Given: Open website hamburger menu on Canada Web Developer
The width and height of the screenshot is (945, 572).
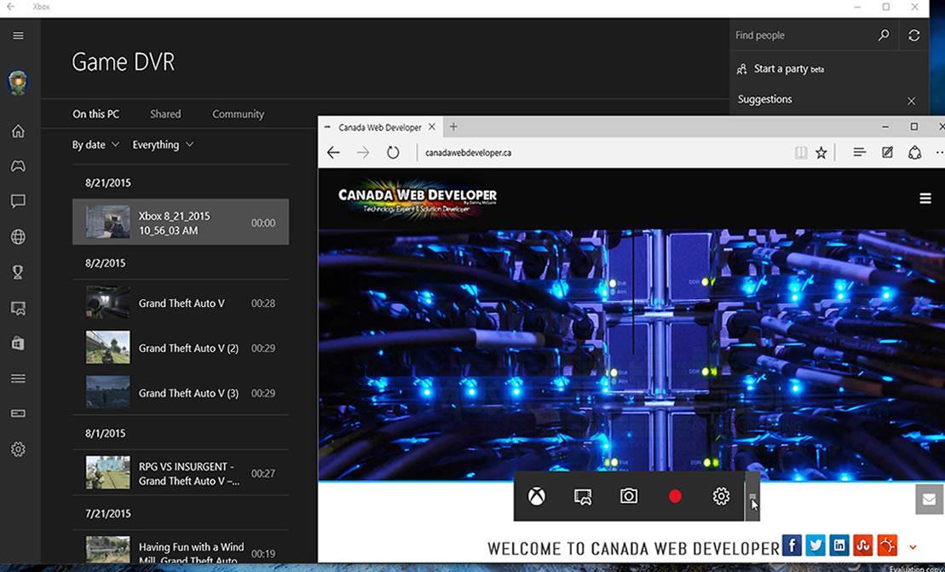Looking at the screenshot, I should 925,199.
